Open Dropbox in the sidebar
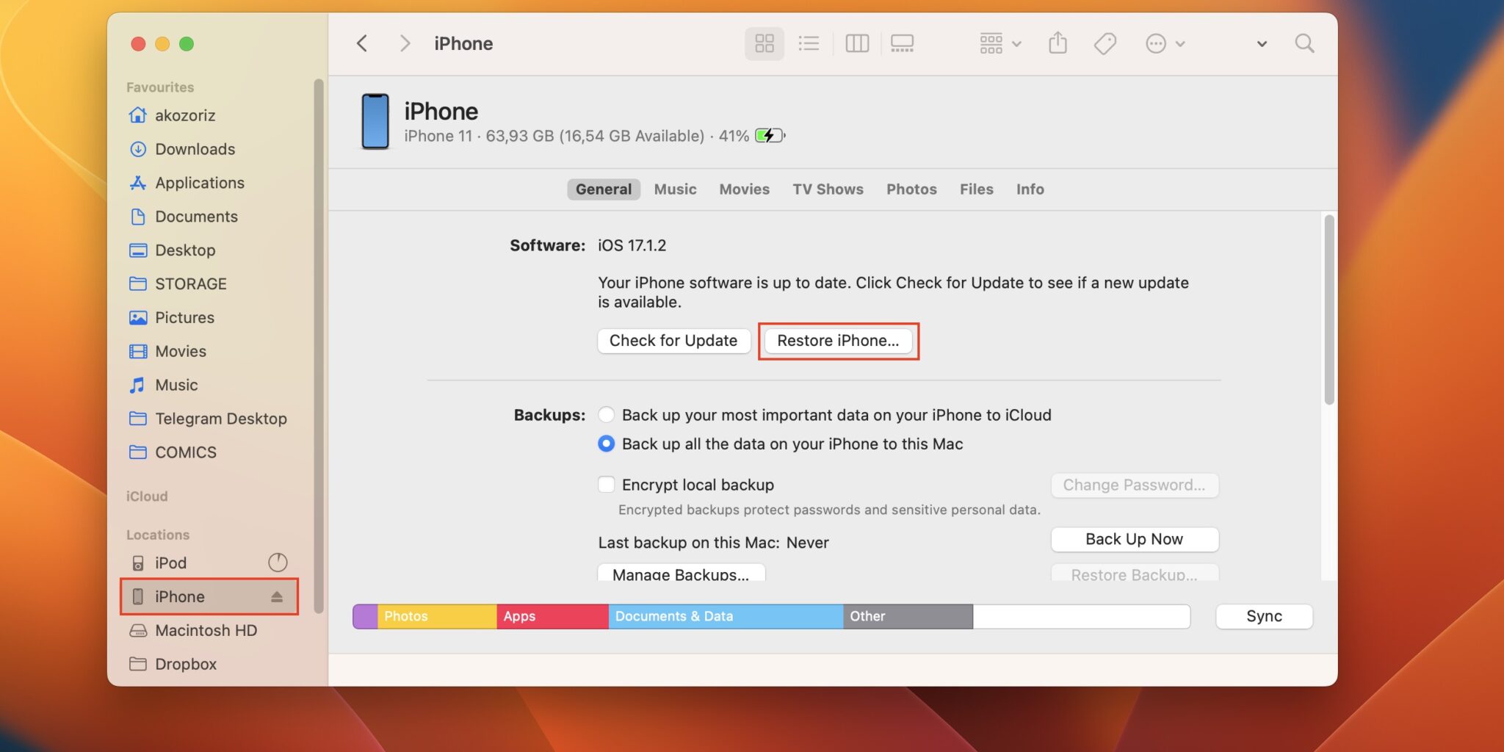 (x=186, y=664)
